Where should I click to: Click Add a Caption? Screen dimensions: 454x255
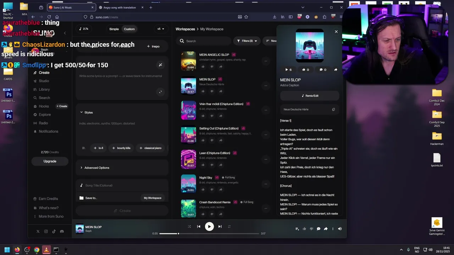tap(289, 85)
